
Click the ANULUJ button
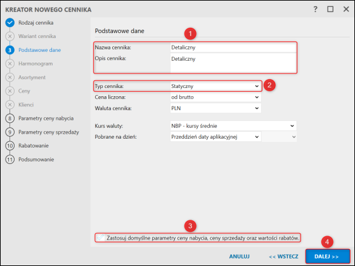(x=240, y=256)
